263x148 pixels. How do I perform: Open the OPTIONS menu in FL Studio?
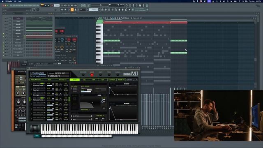(x=30, y=5)
